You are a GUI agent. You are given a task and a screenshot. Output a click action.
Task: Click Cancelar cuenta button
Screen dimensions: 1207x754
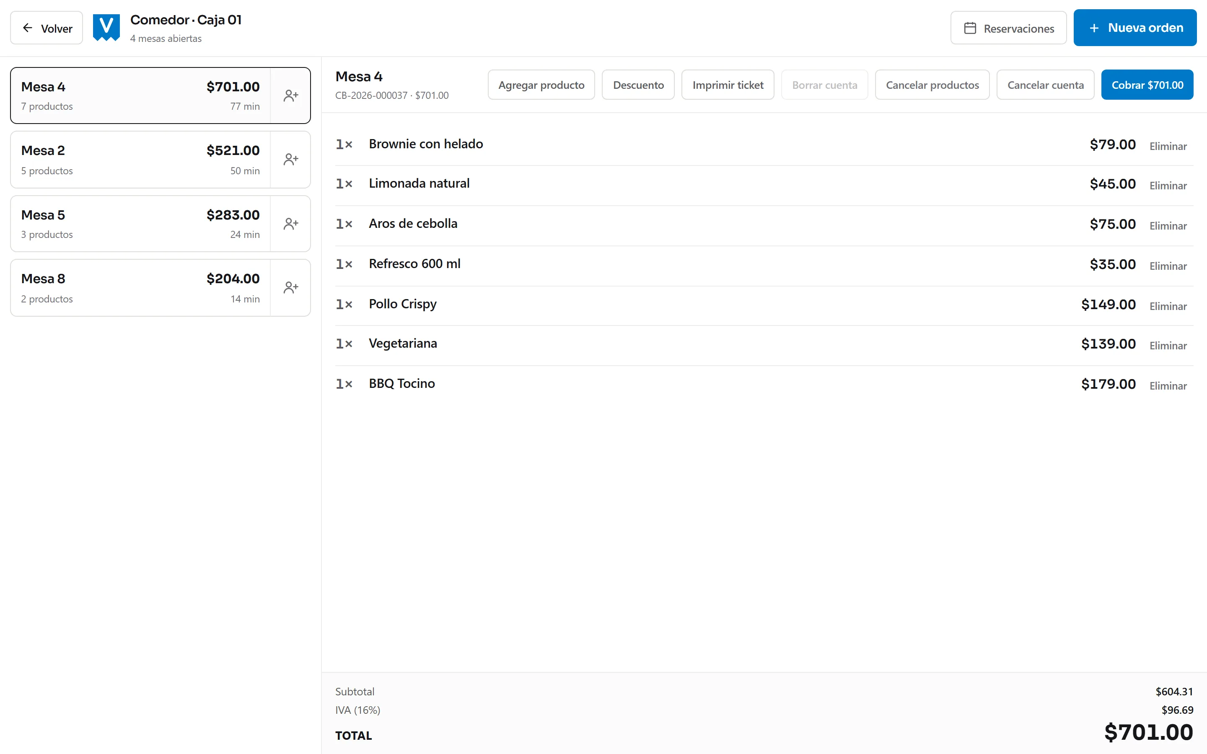point(1045,85)
